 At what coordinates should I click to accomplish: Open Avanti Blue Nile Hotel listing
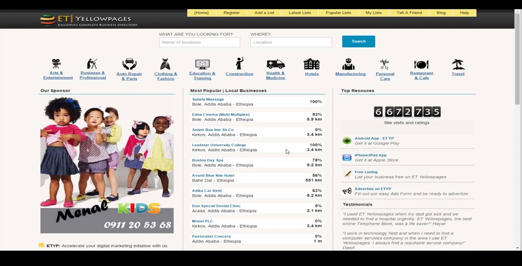click(x=213, y=175)
